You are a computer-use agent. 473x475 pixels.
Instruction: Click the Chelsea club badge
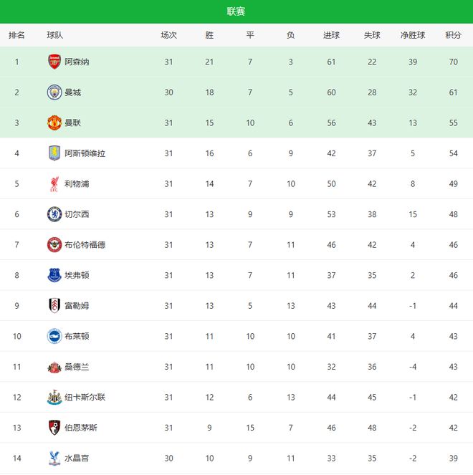click(54, 214)
